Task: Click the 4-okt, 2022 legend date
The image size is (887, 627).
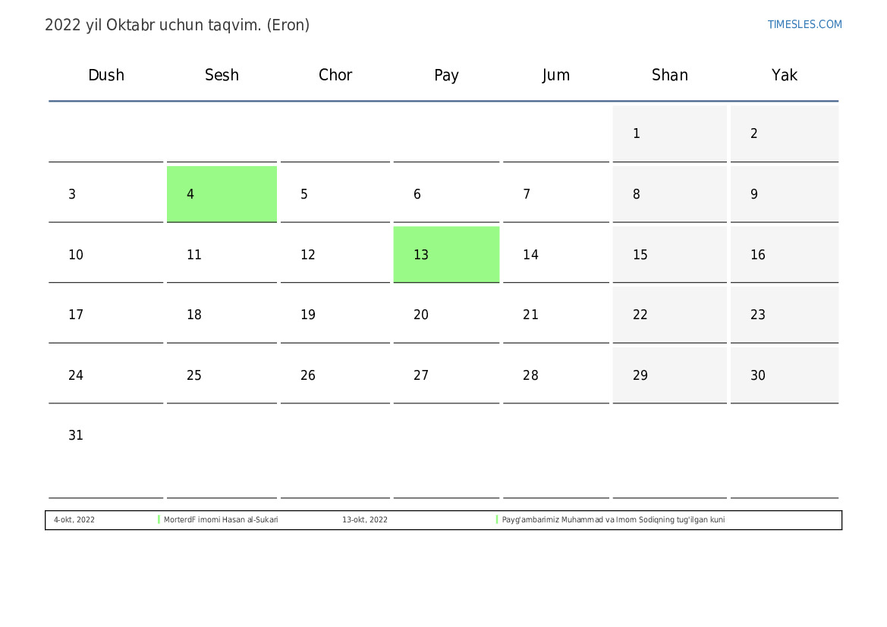Action: click(74, 520)
